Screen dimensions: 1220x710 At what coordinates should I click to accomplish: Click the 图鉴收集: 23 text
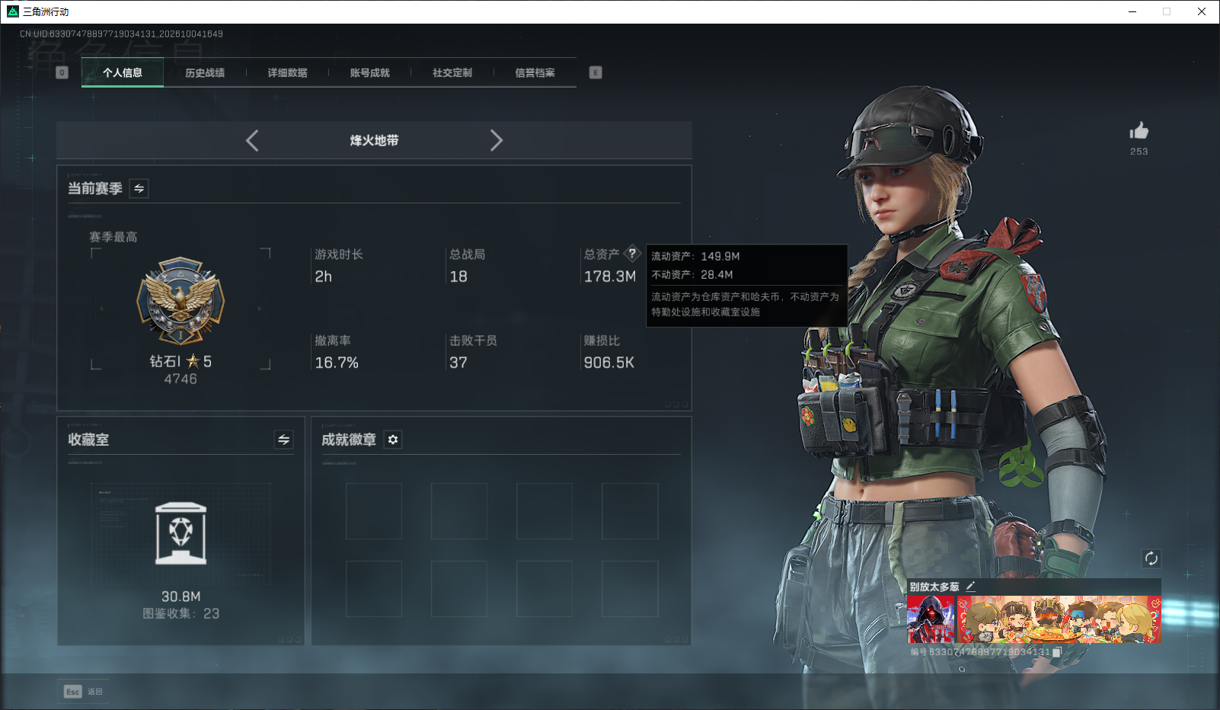click(x=181, y=613)
